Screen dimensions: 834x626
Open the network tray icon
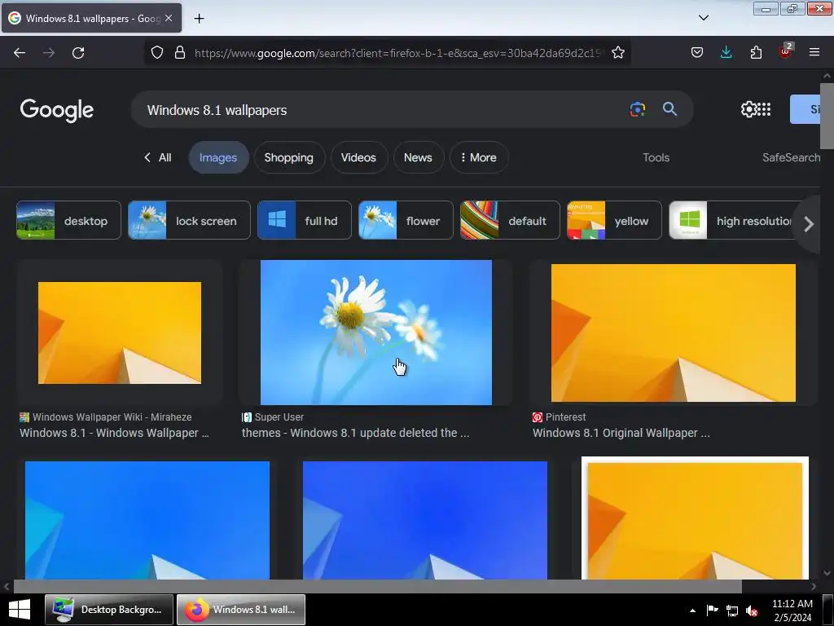732,611
